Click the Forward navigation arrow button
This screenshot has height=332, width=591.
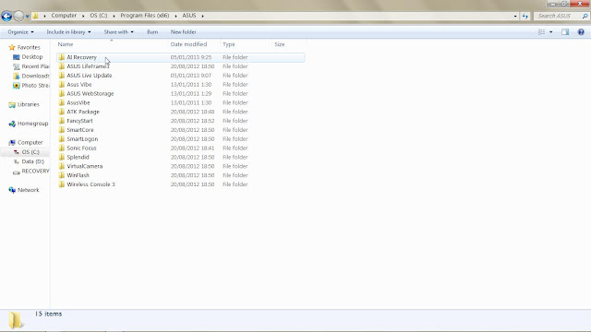point(18,16)
